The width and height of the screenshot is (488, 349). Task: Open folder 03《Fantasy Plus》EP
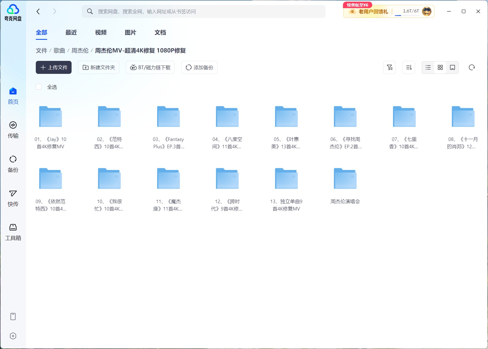tap(168, 127)
